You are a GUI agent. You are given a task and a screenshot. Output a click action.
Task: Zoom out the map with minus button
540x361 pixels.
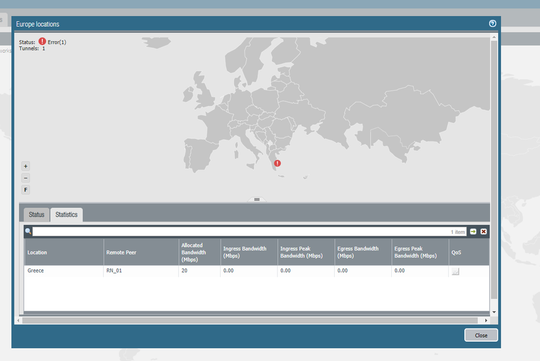click(26, 178)
